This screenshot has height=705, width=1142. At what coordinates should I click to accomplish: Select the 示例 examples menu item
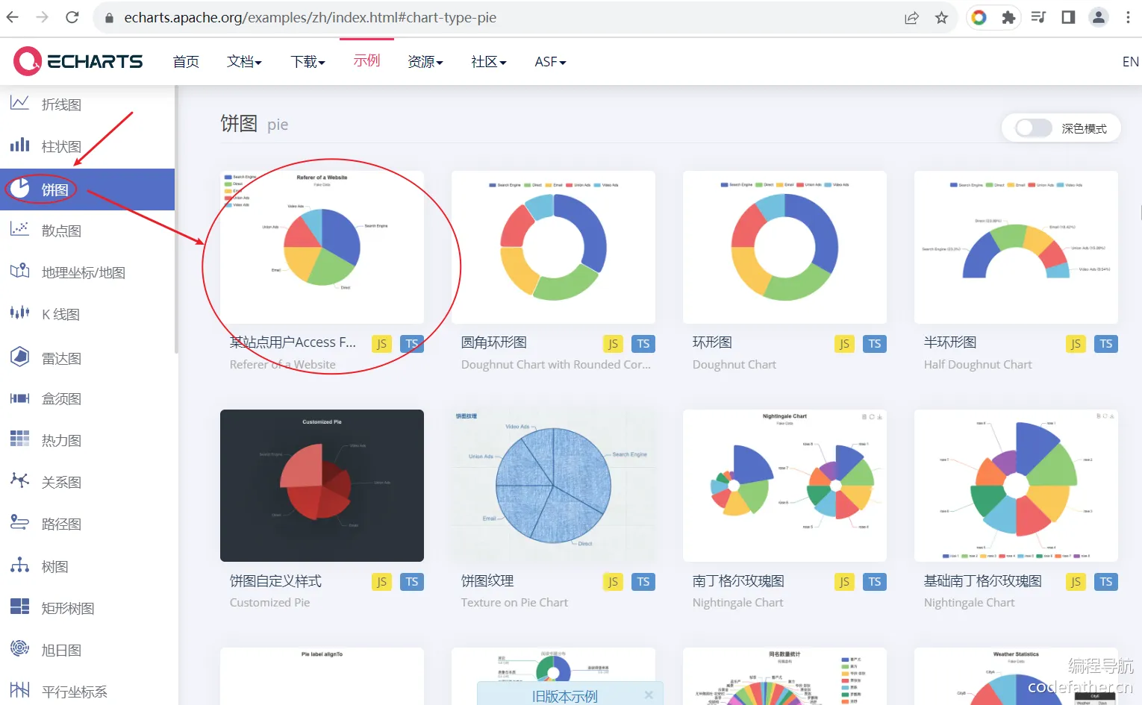click(x=366, y=60)
